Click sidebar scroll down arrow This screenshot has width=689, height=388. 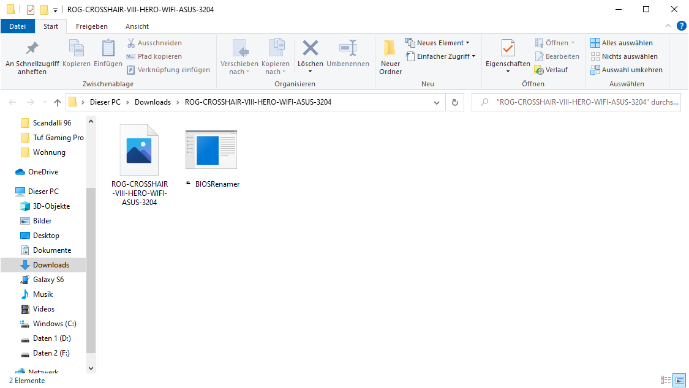[x=91, y=368]
